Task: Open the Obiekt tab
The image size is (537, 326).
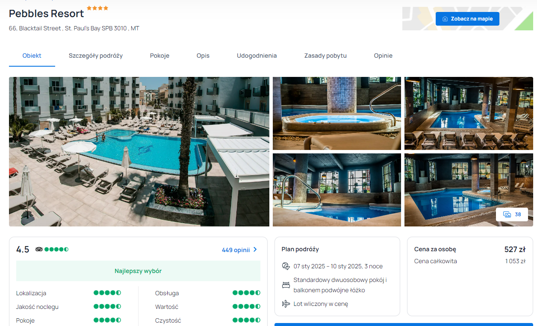Action: [32, 56]
